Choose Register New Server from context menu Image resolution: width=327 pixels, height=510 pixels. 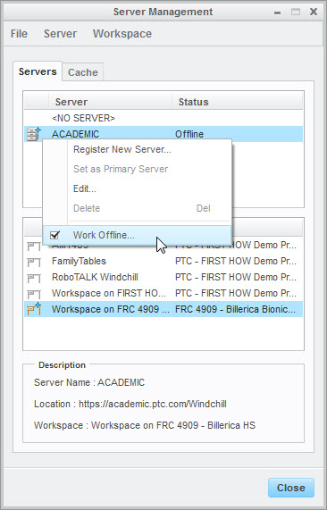coord(122,149)
